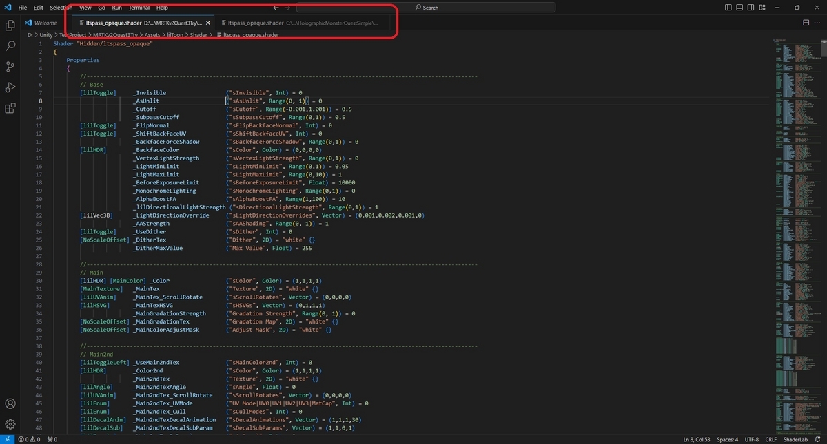Go forward with the navigation forward arrow
The width and height of the screenshot is (827, 444).
tap(288, 8)
